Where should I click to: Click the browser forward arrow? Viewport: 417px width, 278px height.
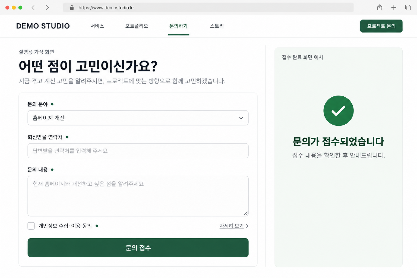(x=48, y=8)
